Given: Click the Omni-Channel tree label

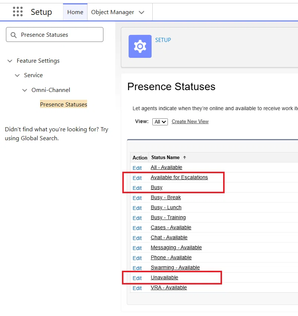Looking at the screenshot, I should [51, 90].
